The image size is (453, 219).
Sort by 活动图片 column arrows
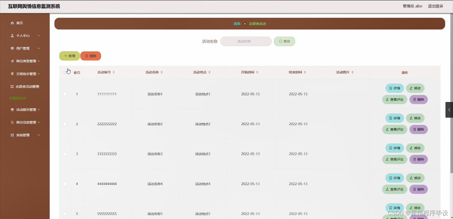(x=353, y=72)
